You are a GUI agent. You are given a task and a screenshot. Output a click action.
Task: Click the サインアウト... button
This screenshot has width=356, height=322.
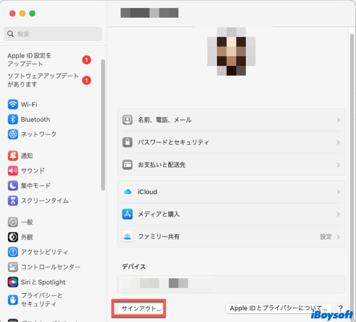141,309
